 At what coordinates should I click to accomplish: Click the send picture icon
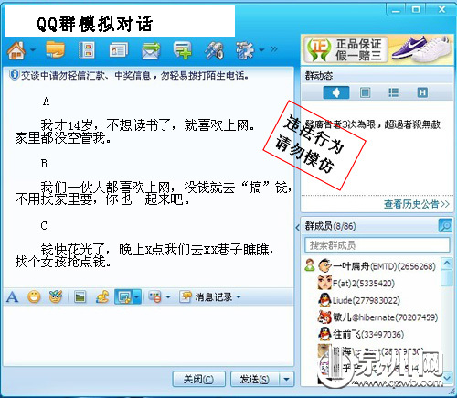pos(80,296)
